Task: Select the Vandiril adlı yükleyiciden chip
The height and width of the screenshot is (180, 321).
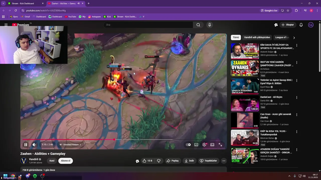Action: pyautogui.click(x=257, y=37)
